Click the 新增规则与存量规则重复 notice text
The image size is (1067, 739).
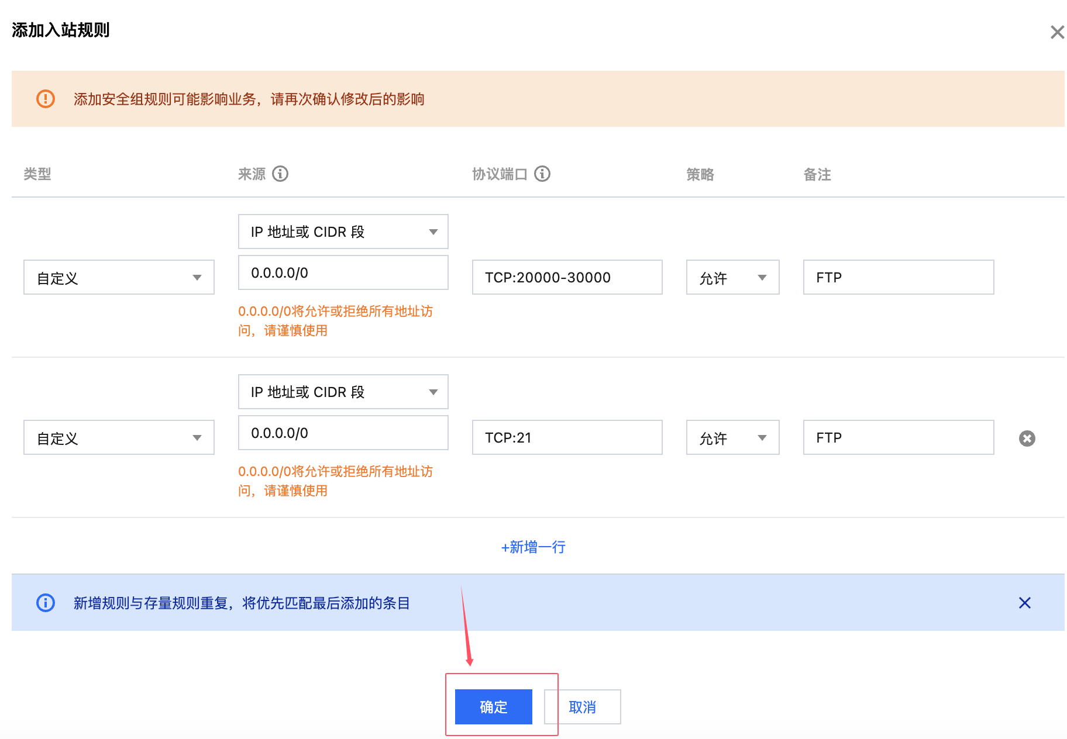(x=242, y=603)
